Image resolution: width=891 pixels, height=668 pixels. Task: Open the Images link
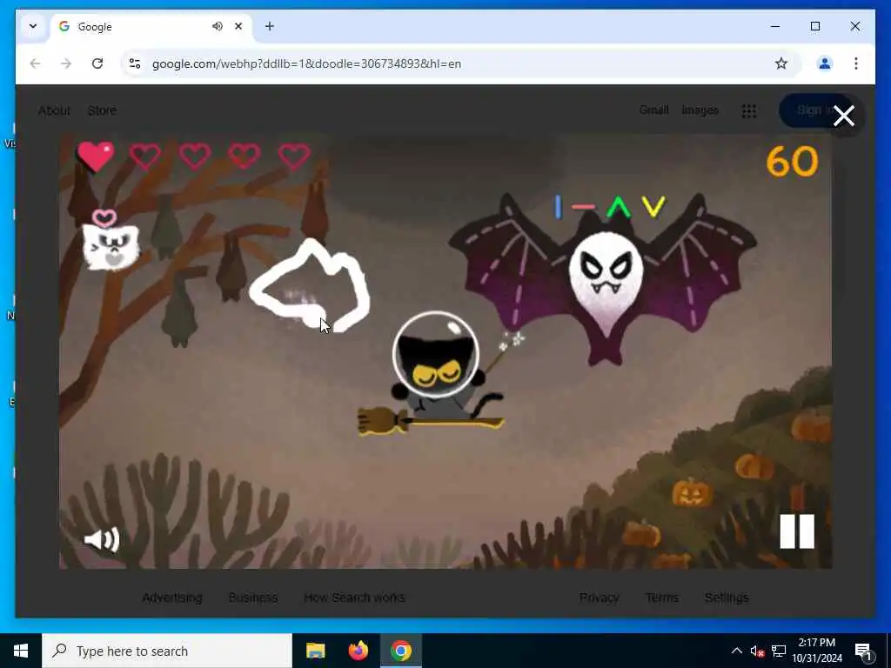(x=700, y=110)
